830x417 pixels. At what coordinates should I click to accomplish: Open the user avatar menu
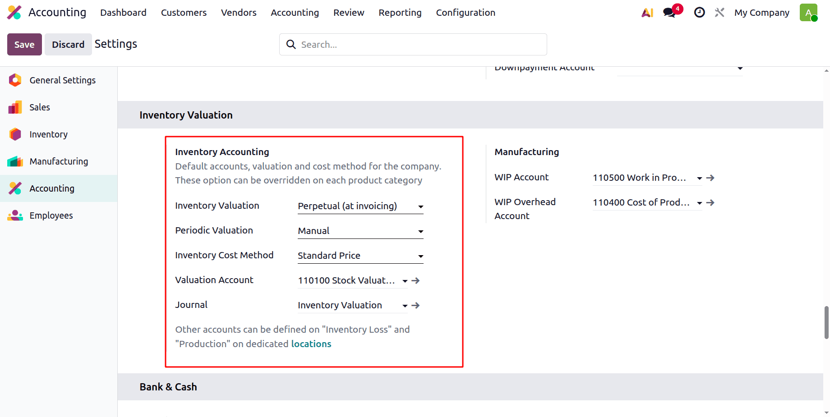coord(808,13)
